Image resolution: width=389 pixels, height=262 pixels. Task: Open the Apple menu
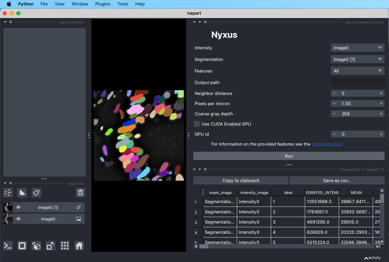9,4
